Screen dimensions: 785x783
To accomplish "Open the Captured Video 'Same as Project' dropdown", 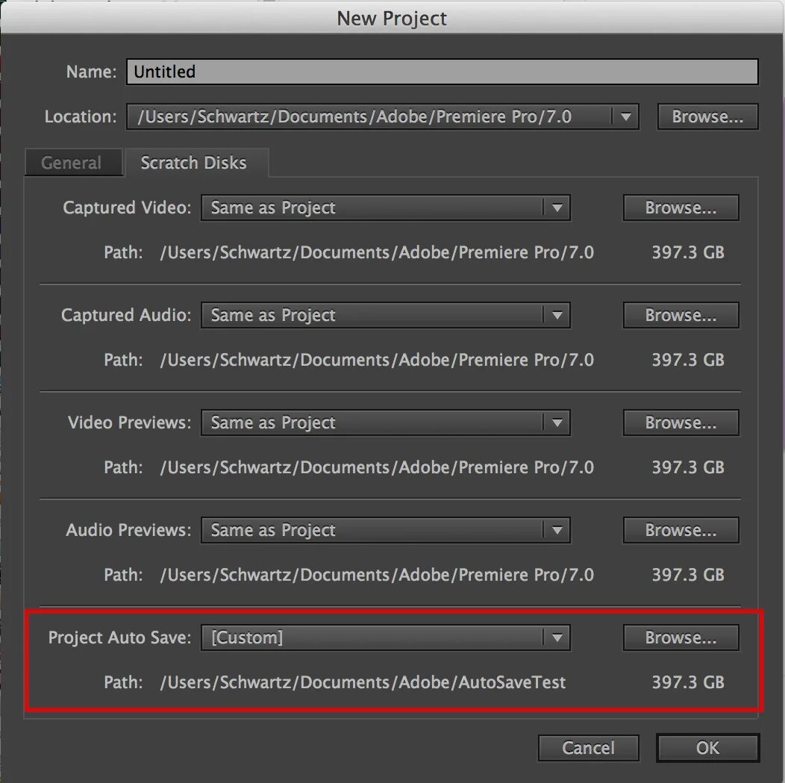I will click(386, 208).
